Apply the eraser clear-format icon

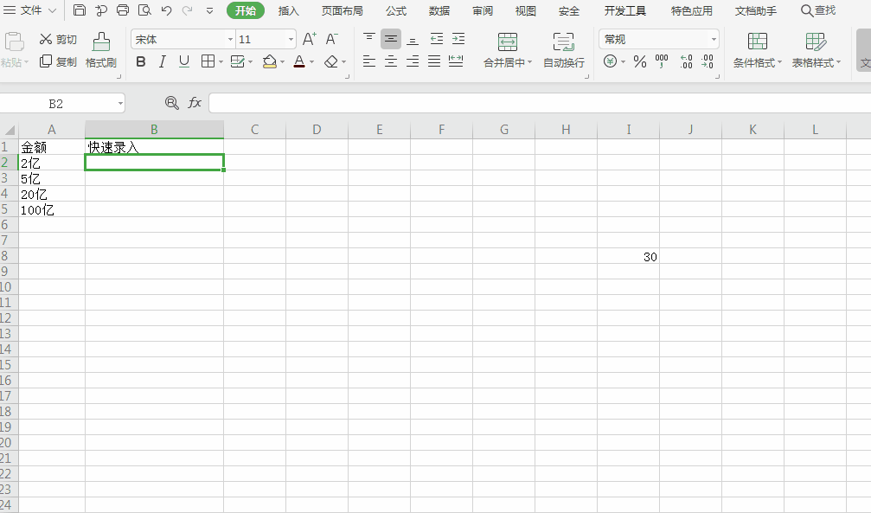pos(331,61)
